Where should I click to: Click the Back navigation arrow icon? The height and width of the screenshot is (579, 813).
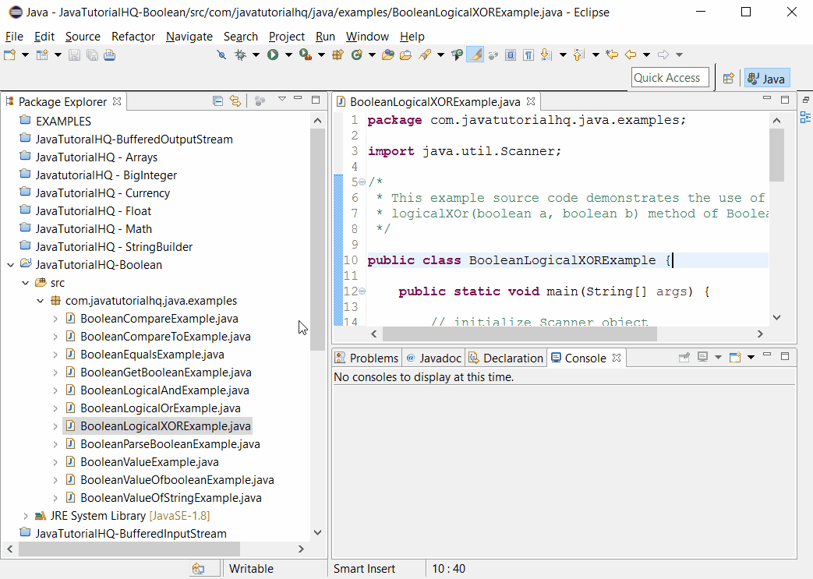click(631, 55)
